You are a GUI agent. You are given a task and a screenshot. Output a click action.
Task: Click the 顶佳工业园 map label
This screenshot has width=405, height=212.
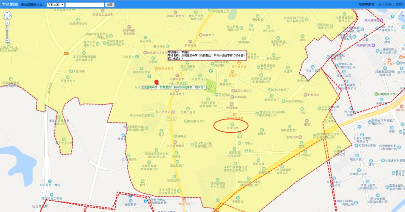pos(313,71)
